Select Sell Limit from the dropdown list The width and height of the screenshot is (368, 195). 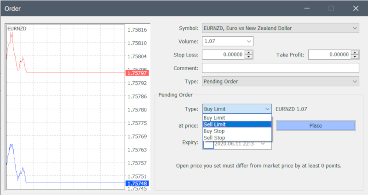[x=237, y=124]
